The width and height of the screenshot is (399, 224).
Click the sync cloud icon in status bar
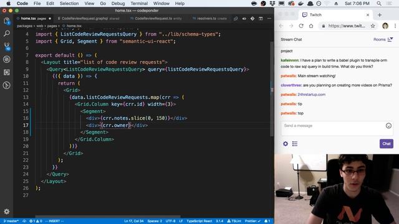pos(24,222)
